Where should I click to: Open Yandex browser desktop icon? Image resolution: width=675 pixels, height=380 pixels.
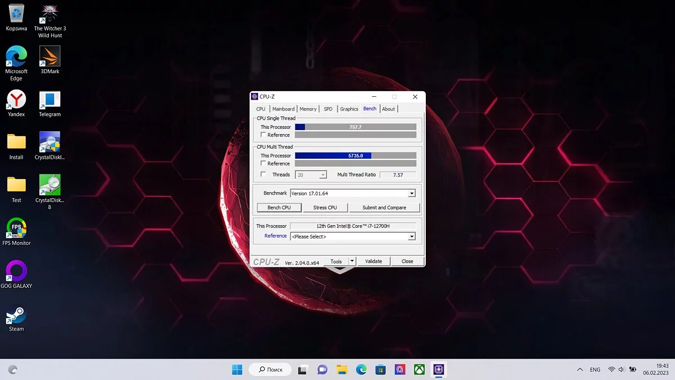tap(16, 100)
